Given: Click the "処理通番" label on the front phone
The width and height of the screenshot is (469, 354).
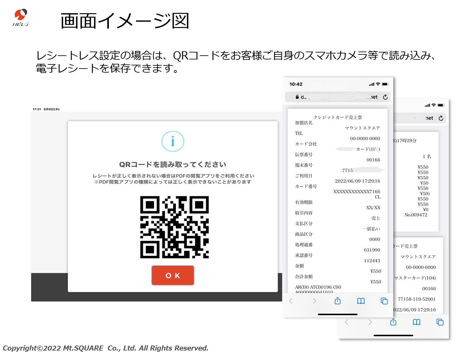Looking at the screenshot, I should (304, 245).
